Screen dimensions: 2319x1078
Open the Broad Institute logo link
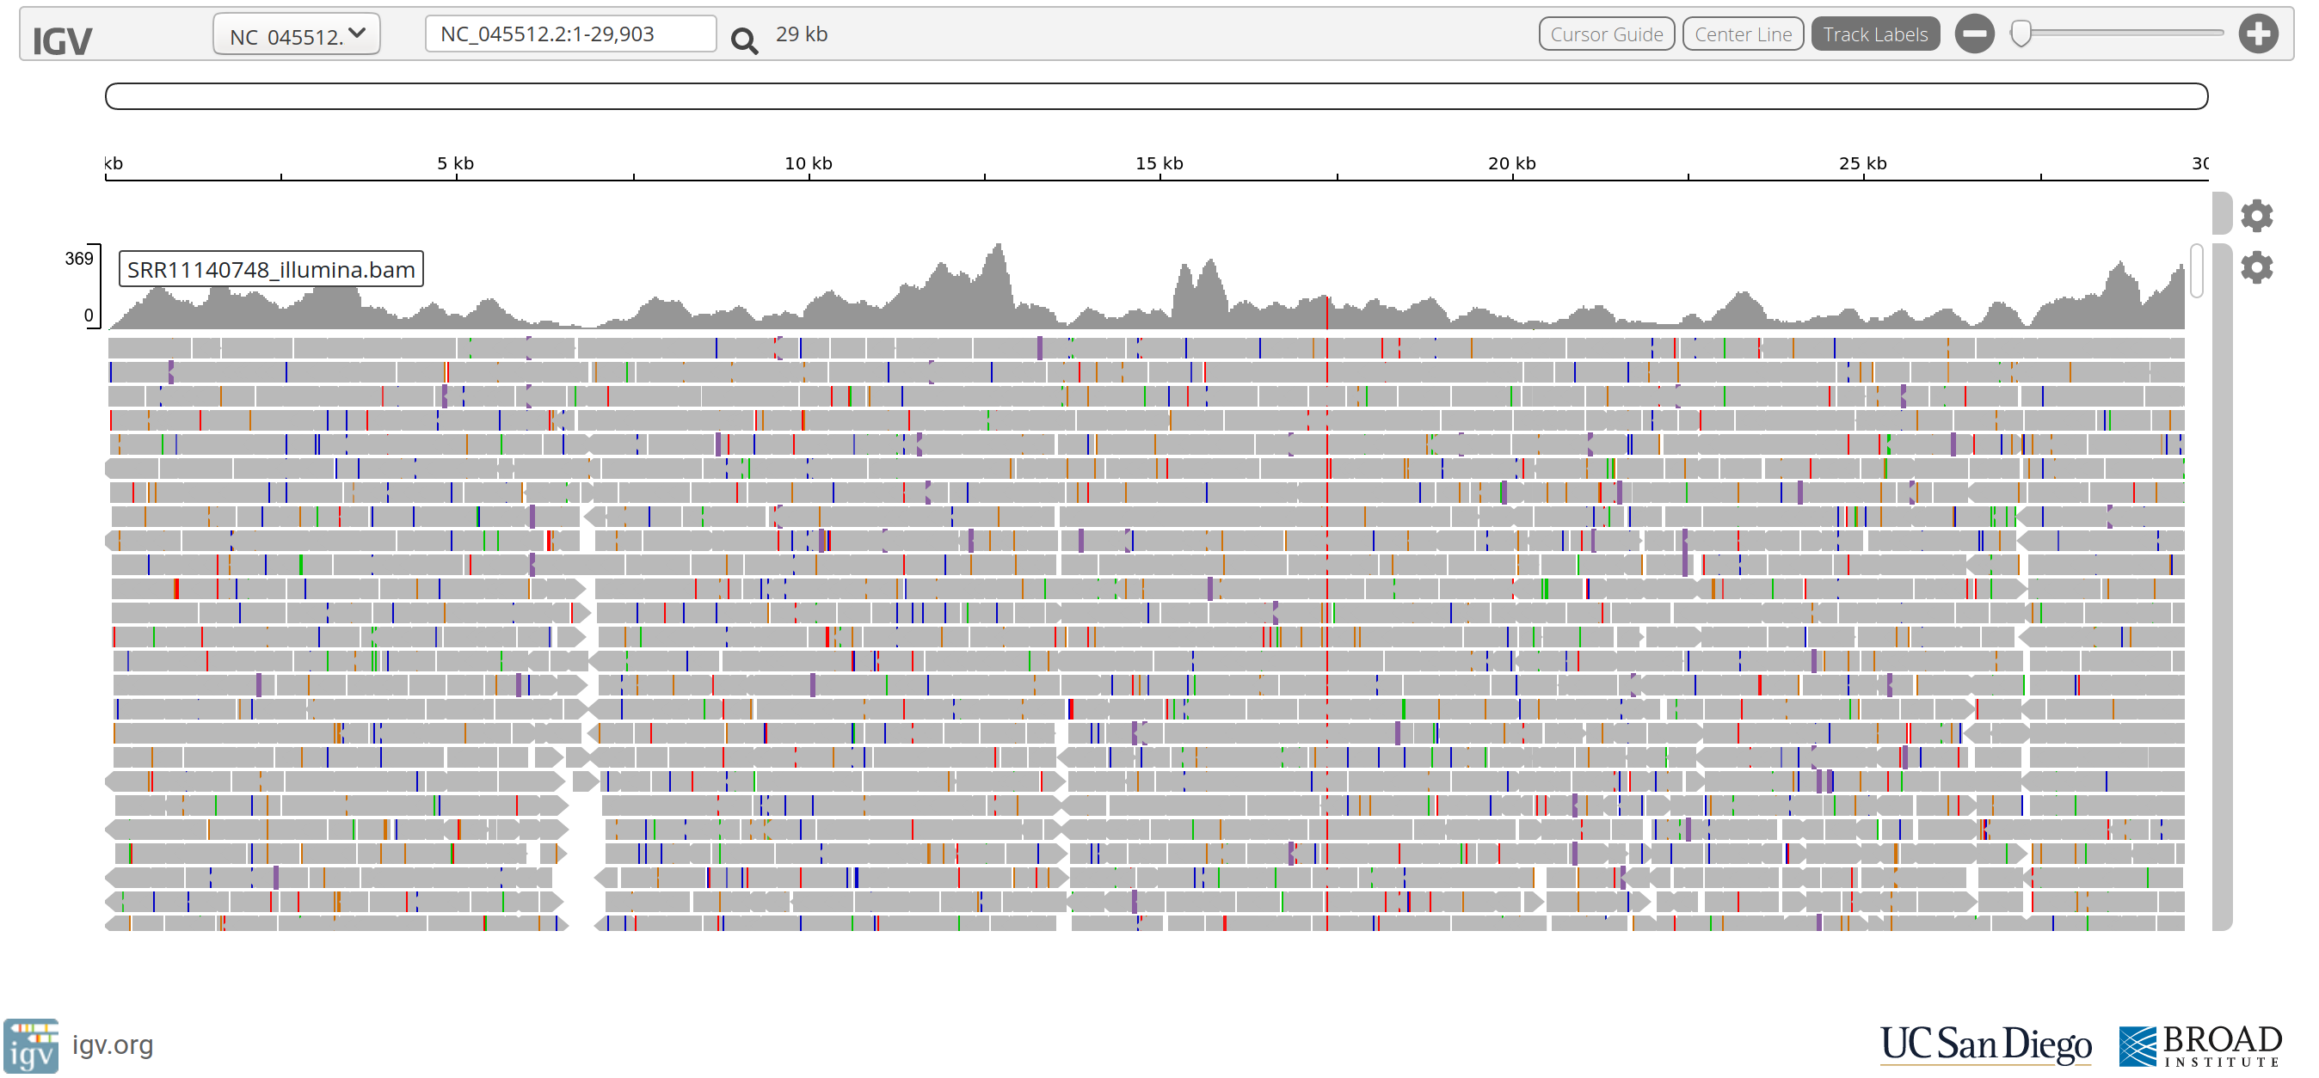coord(2200,1045)
